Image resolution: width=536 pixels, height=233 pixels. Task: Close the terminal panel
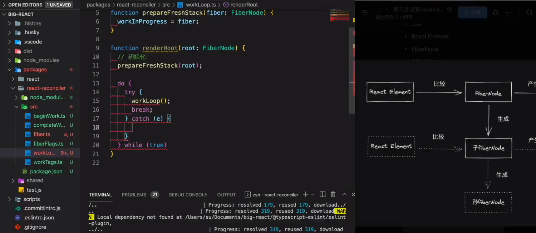click(353, 194)
